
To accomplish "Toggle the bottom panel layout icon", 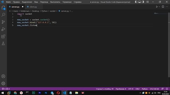I will coord(139,2).
